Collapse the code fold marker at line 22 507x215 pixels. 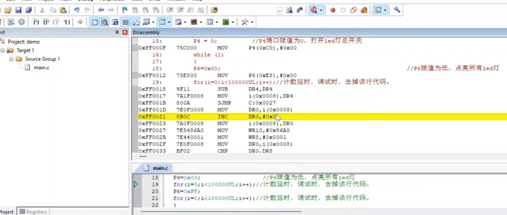pos(164,205)
